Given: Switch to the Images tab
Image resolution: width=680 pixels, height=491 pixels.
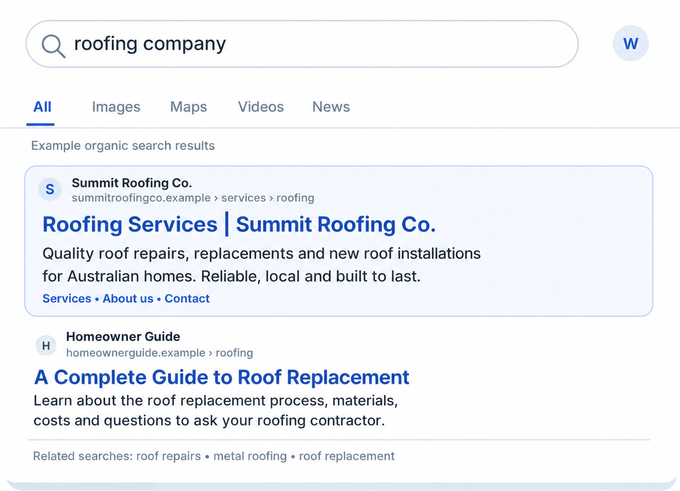Looking at the screenshot, I should [x=116, y=107].
